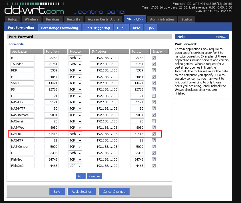The width and height of the screenshot is (241, 203).
Task: Open protocol dropdown for RDP row
Action: tap(75, 70)
